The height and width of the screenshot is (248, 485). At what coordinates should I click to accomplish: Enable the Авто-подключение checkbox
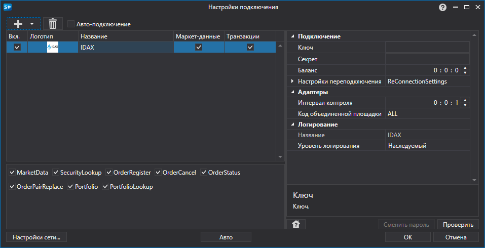[71, 24]
